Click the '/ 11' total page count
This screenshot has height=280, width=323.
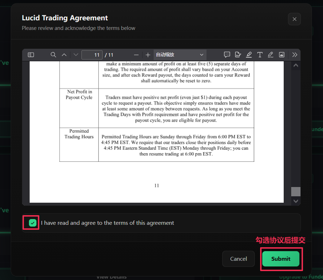coord(109,55)
